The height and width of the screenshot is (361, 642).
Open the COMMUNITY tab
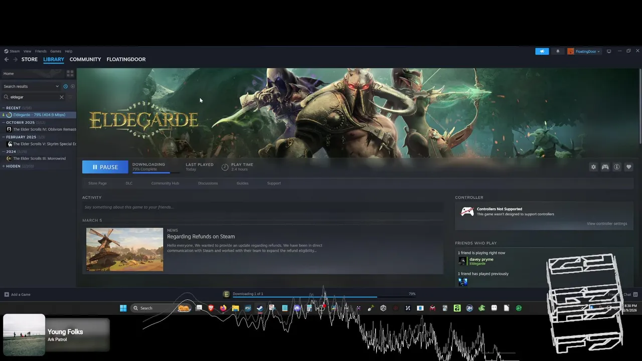pos(85,59)
